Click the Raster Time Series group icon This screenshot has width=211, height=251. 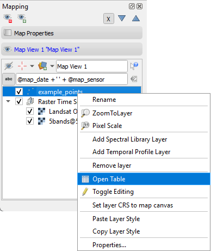[x=30, y=101]
